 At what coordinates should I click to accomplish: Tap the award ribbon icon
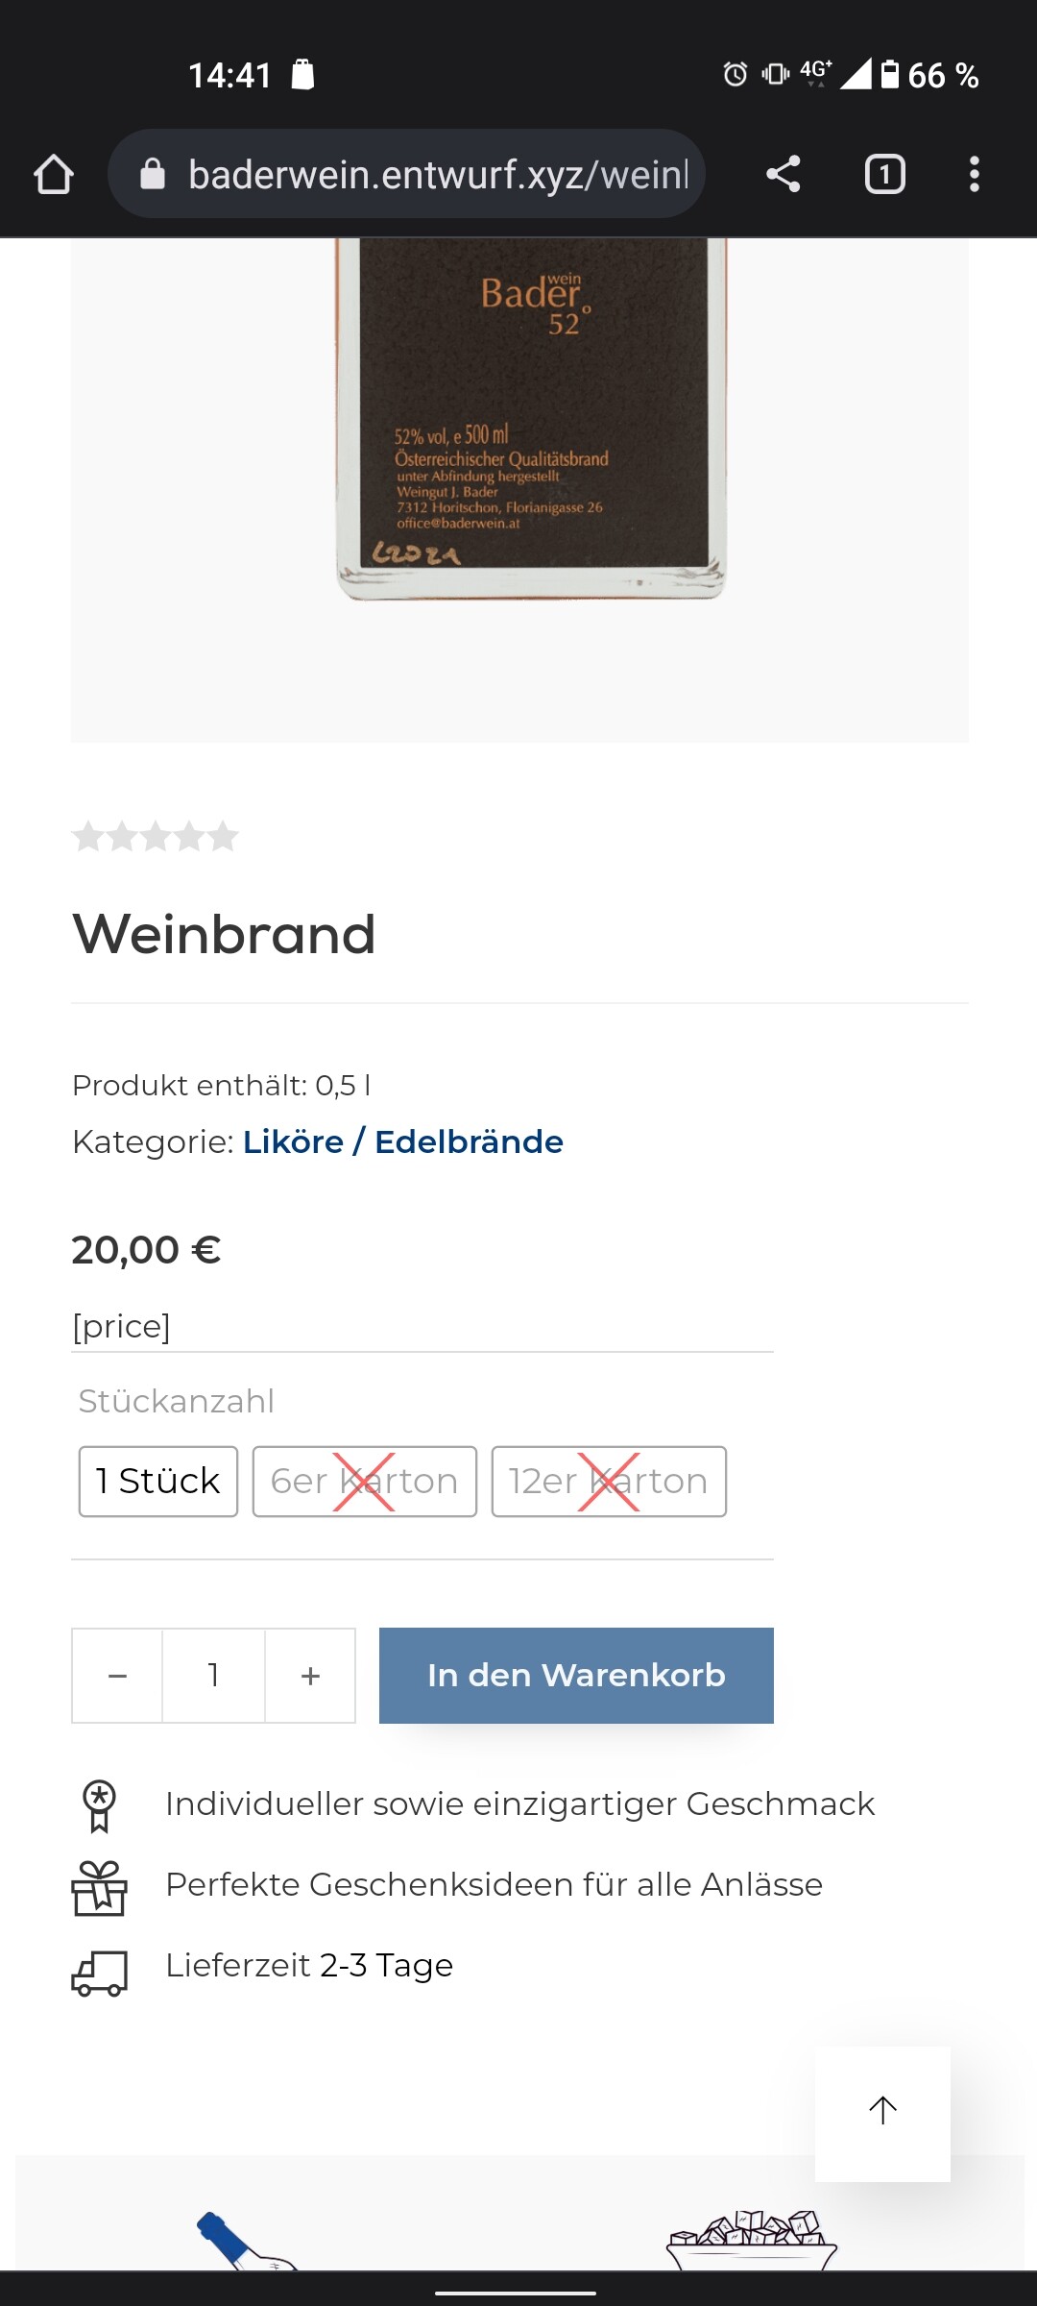tap(99, 1806)
